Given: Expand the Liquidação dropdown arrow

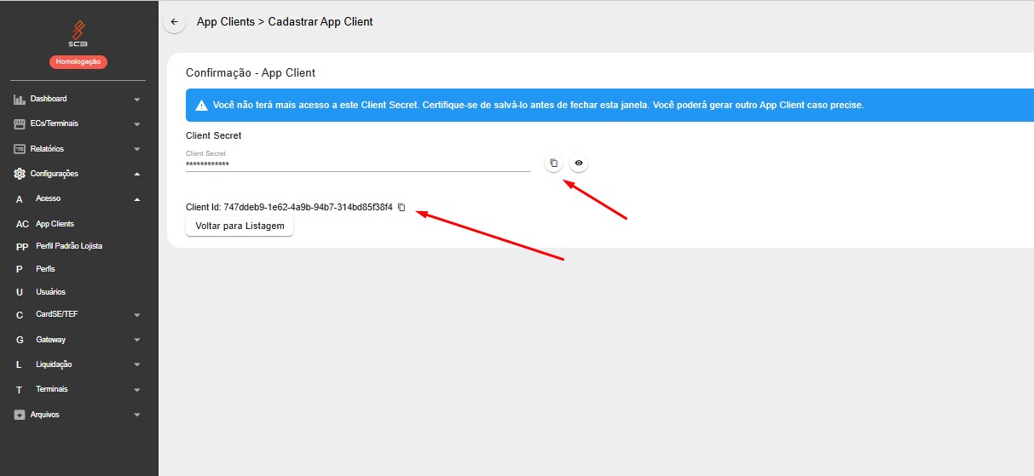Looking at the screenshot, I should [x=137, y=364].
